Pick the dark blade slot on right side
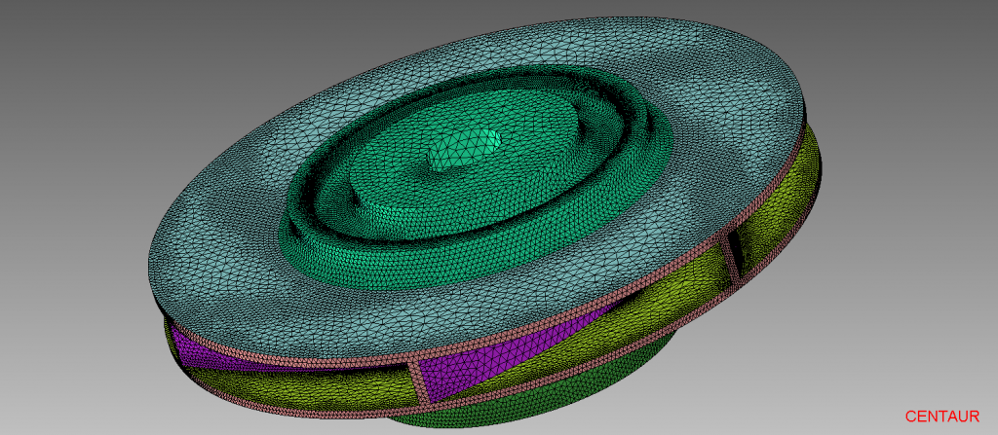Screen dimensions: 998x435 coord(737,255)
